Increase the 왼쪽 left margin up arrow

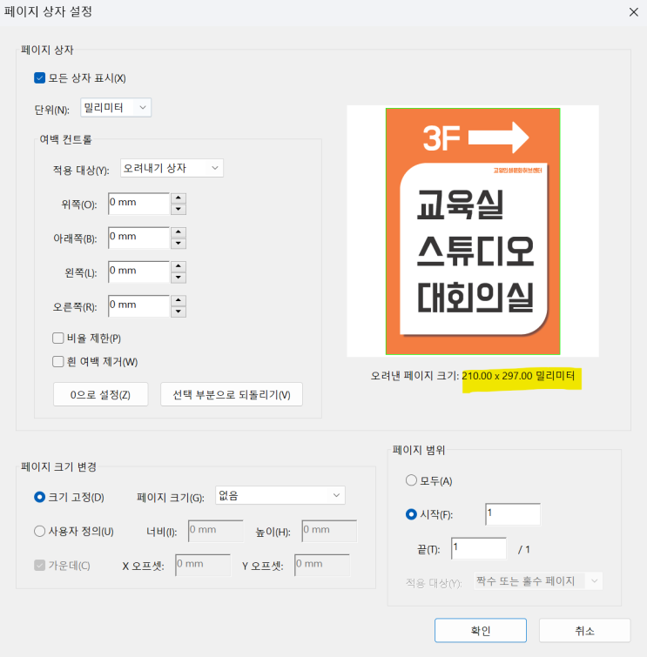(179, 265)
